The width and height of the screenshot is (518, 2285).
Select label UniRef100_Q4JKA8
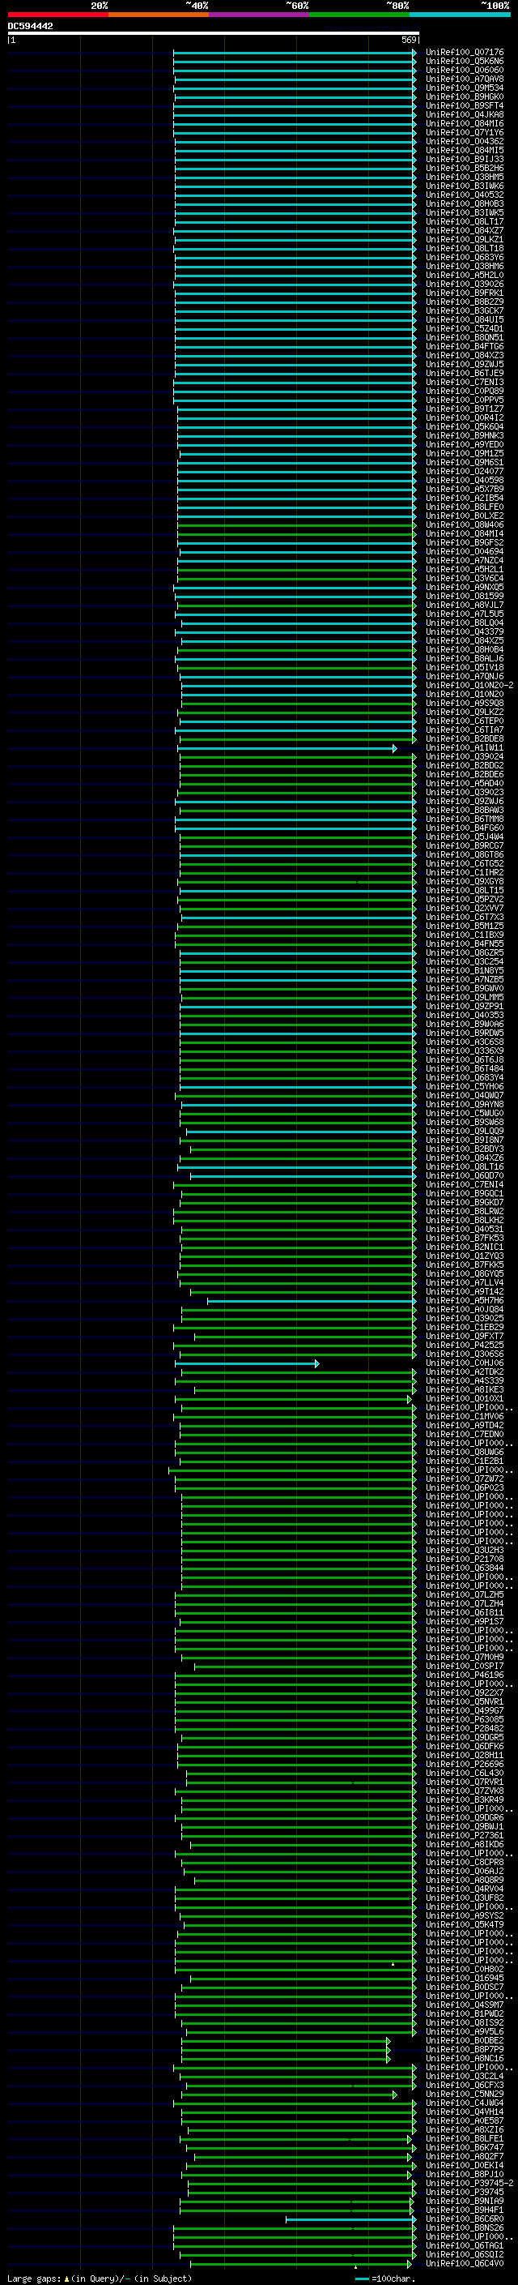[x=465, y=114]
